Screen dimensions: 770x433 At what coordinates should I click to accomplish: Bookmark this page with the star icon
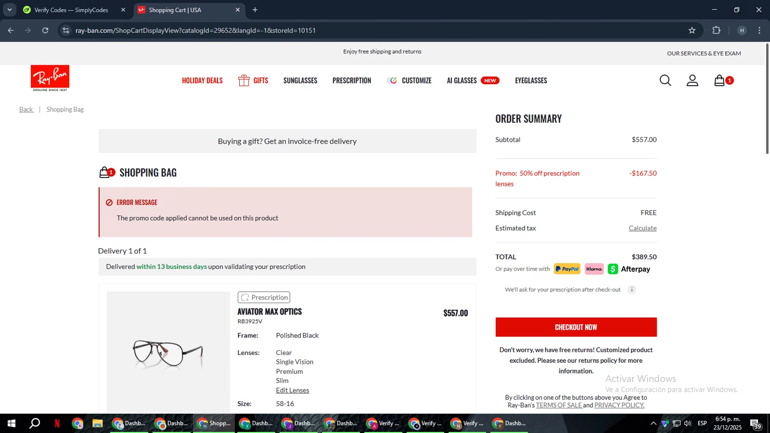[x=692, y=30]
